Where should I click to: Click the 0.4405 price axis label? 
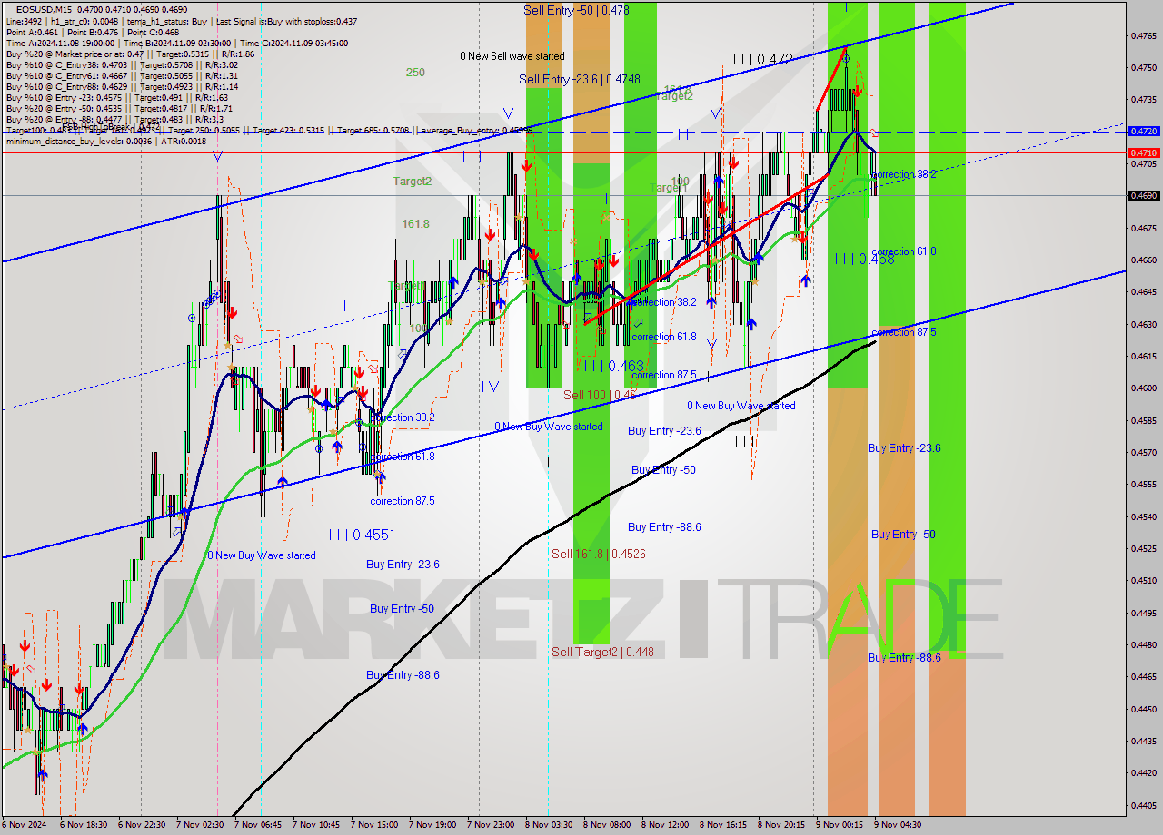(1142, 805)
